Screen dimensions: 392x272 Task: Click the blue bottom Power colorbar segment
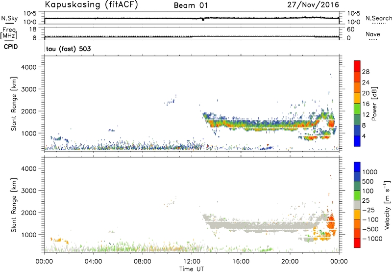click(357, 141)
